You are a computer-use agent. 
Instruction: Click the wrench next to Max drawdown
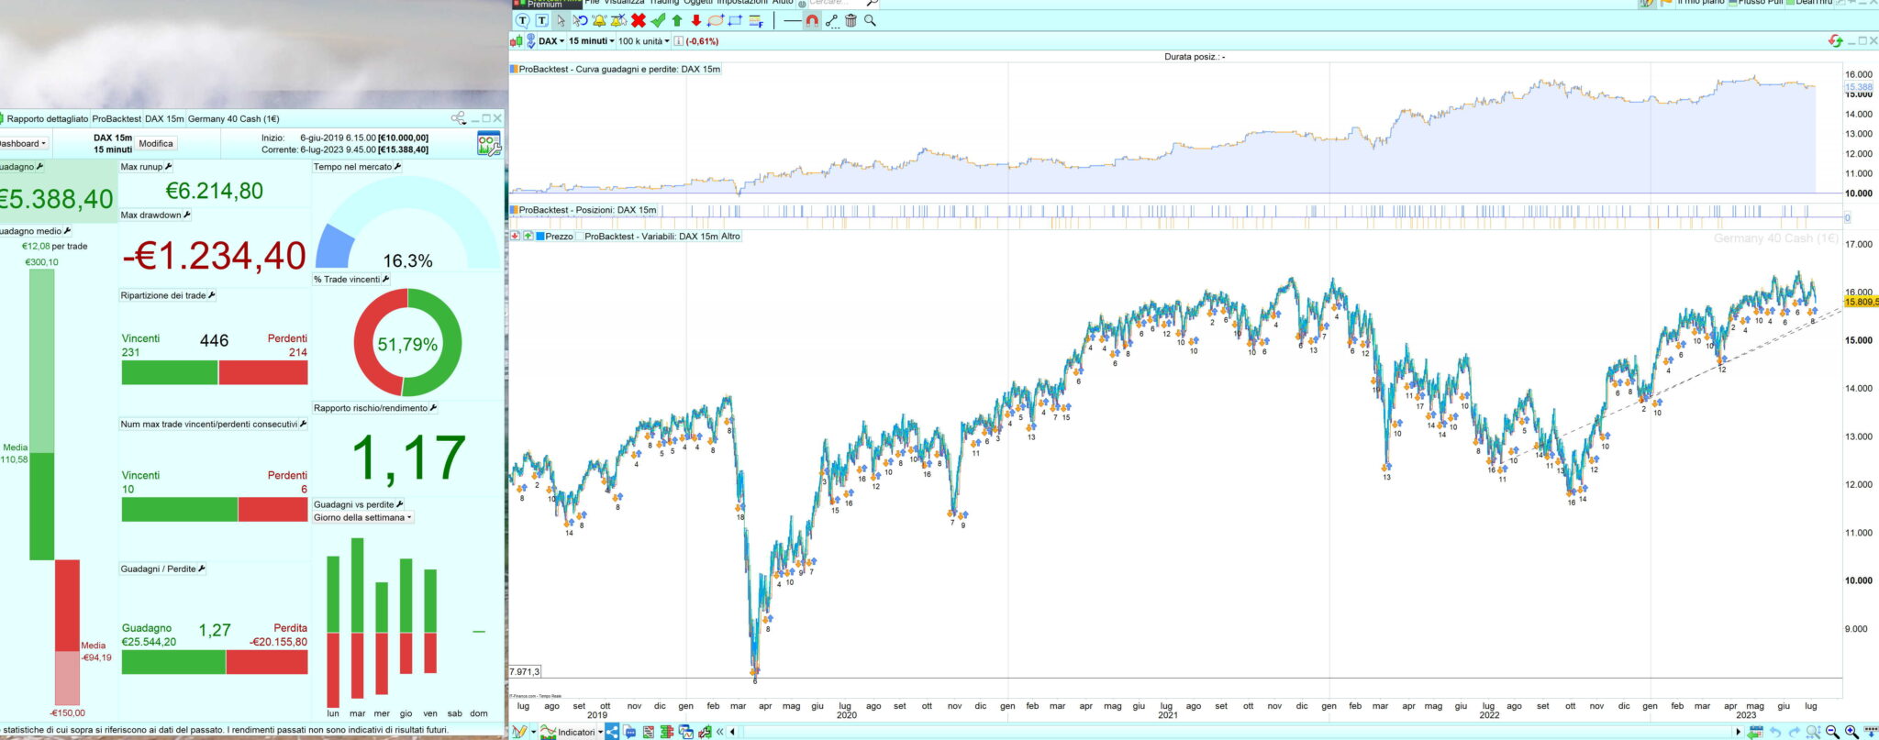click(x=187, y=215)
